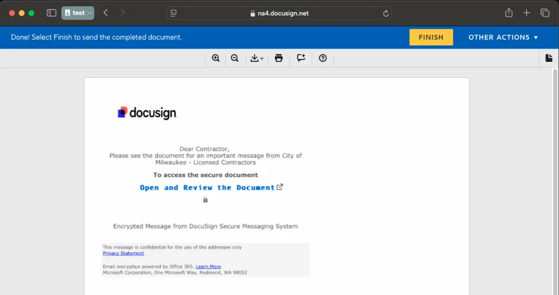Screen dimensions: 559x295
Task: Open the test profile dropdown
Action: [x=77, y=13]
